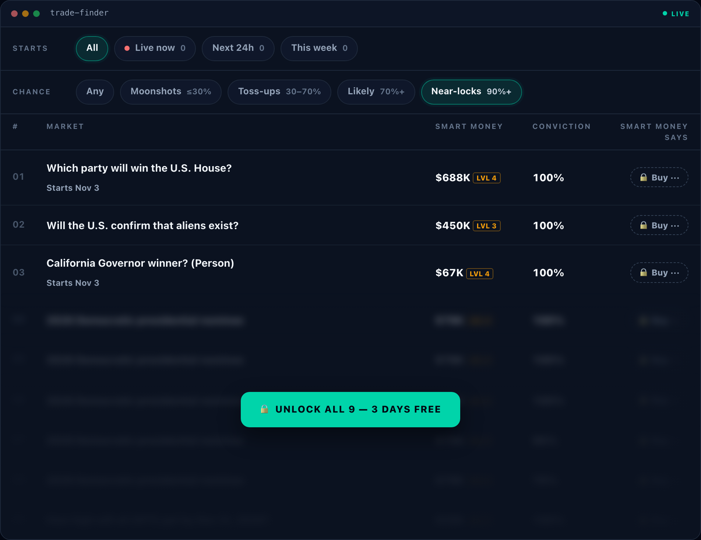
Task: Open 'California Governor winner? (Person)' market
Action: click(140, 263)
